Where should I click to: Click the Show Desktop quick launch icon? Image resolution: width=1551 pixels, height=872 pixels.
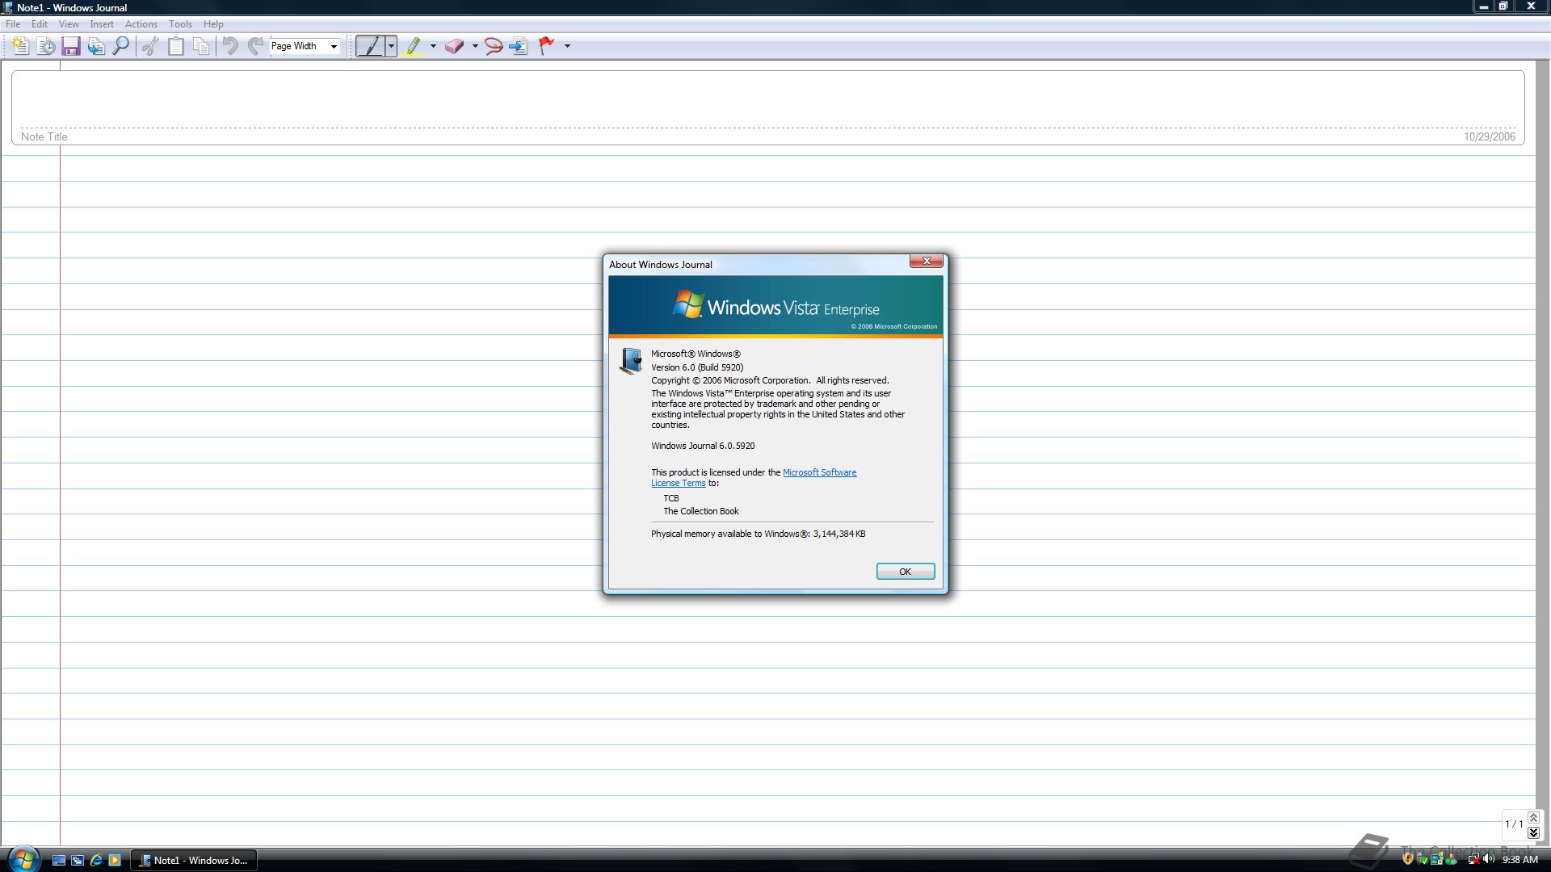click(x=59, y=860)
